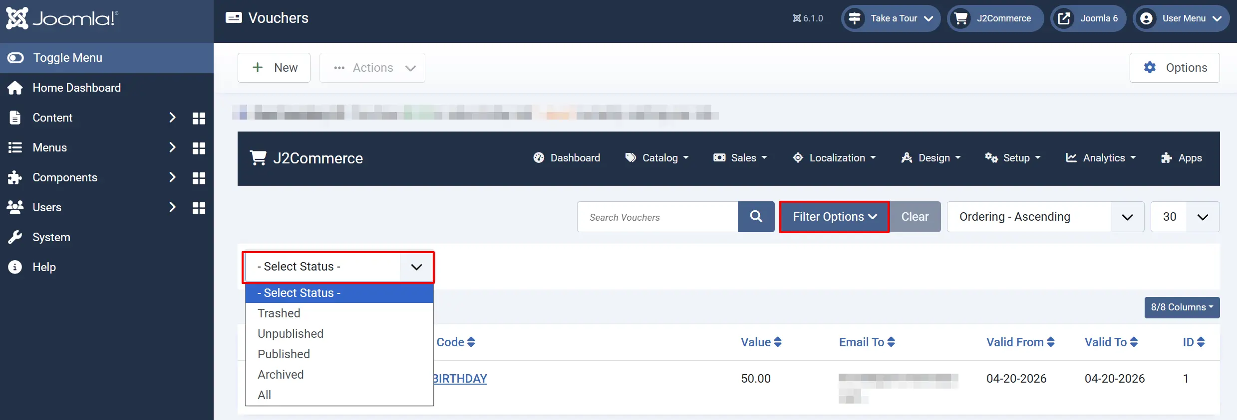Sort vouchers by Email To column
This screenshot has width=1237, height=420.
tap(867, 342)
